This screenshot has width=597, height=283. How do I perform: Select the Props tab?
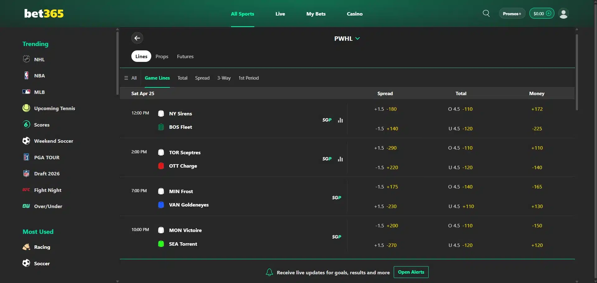162,56
